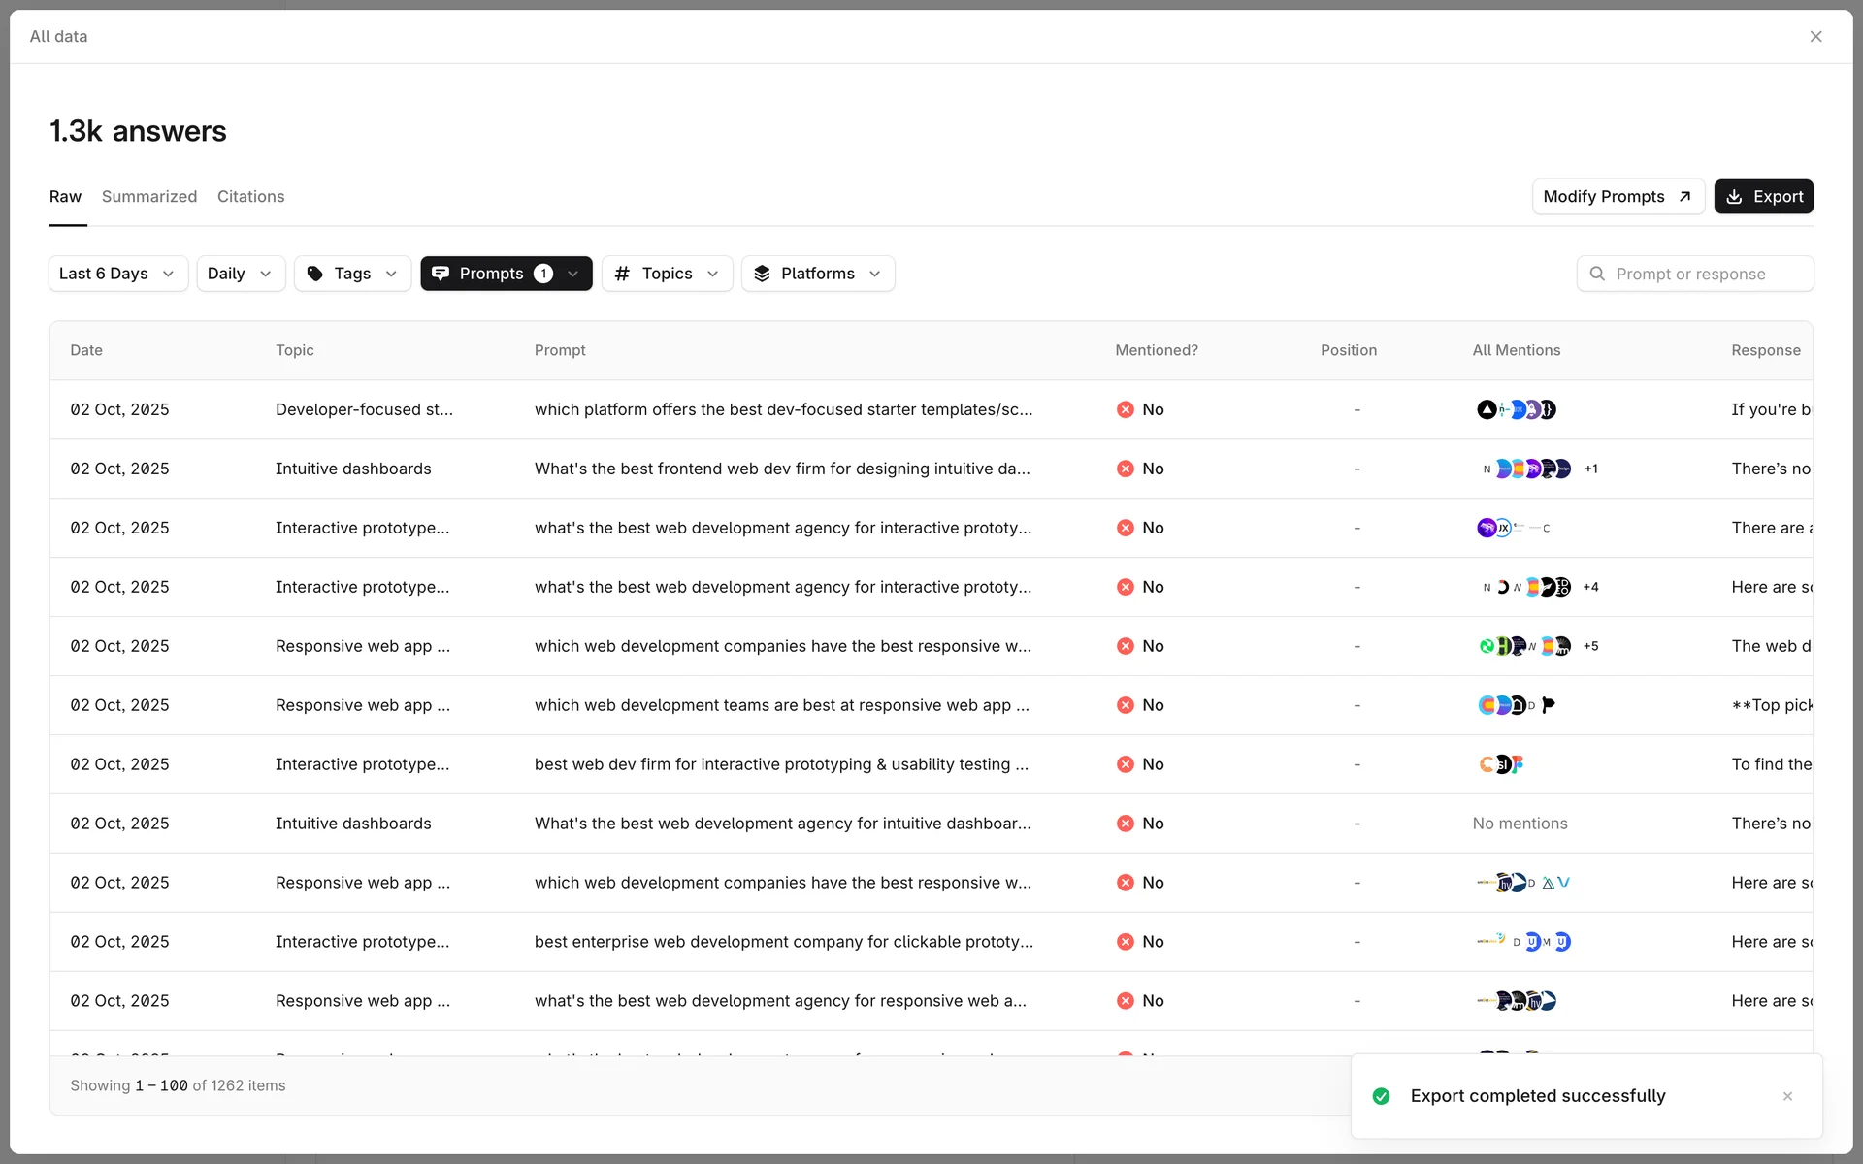The width and height of the screenshot is (1863, 1164).
Task: Switch to the Citations tab
Action: coord(250,197)
